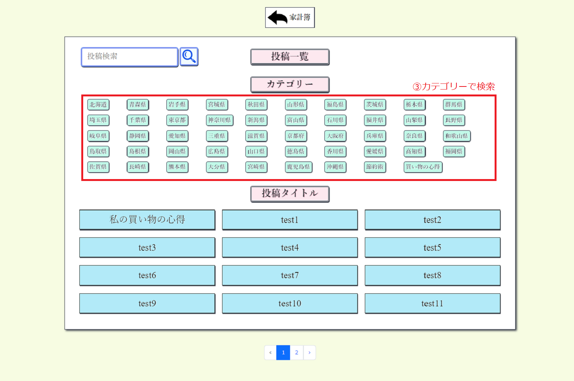Click the 山梨県 tag

[x=415, y=120]
